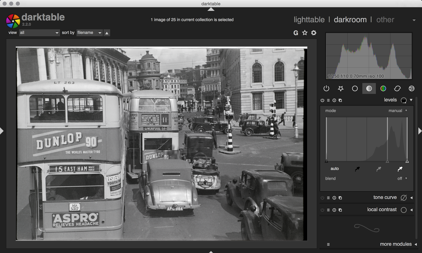This screenshot has height=253, width=422.
Task: Click the bus photo in the center
Action: pos(161,144)
